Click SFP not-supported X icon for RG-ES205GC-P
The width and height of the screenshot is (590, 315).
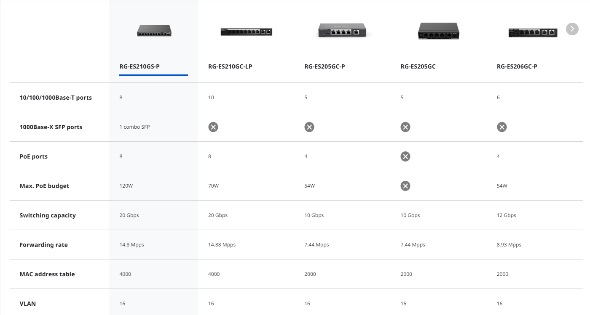(x=309, y=127)
